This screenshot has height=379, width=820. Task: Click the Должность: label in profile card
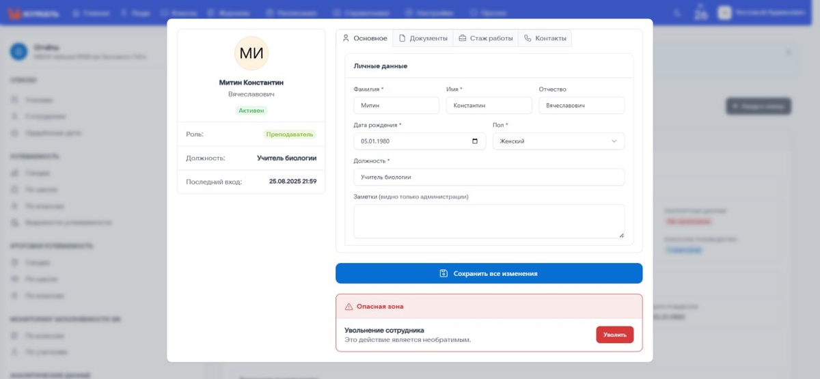[205, 158]
